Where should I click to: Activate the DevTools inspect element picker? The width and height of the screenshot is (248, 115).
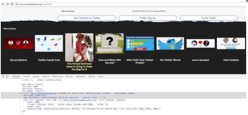[x=3, y=76]
